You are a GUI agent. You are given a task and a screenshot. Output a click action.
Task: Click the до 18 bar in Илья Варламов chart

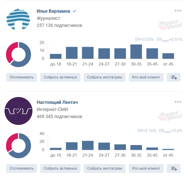point(56,56)
